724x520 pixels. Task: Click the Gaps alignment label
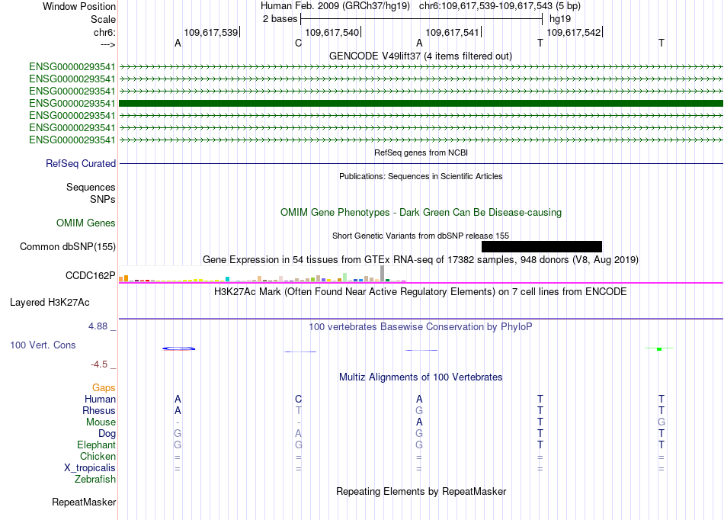pos(104,387)
